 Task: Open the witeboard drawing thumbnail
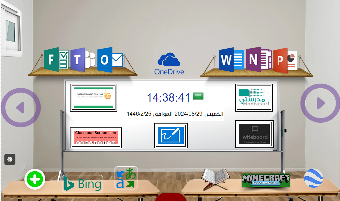pyautogui.click(x=254, y=134)
